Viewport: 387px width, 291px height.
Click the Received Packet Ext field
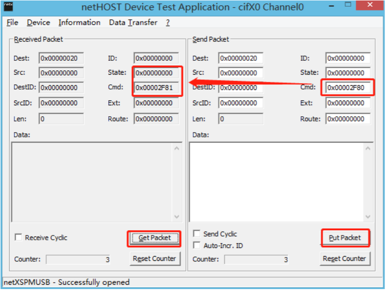tap(156, 103)
